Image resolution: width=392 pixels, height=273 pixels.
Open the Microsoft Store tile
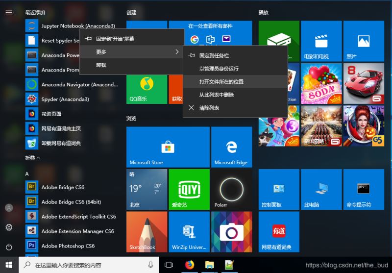tap(168, 147)
